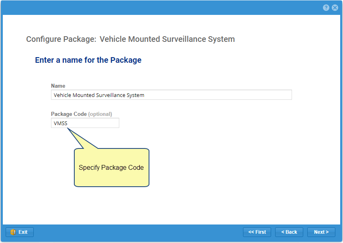Click the Package Code label

coord(69,114)
